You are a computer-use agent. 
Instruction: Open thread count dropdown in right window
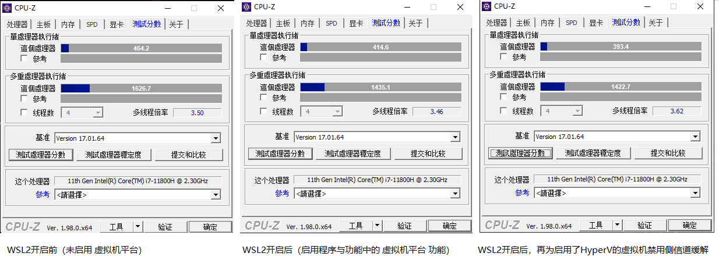[x=577, y=111]
